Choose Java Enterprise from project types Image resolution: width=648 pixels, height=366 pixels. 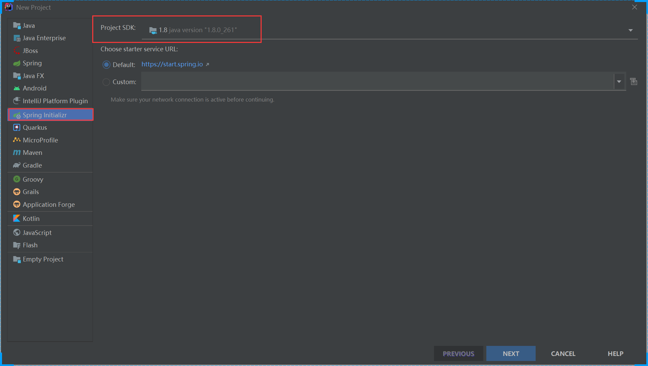point(44,38)
